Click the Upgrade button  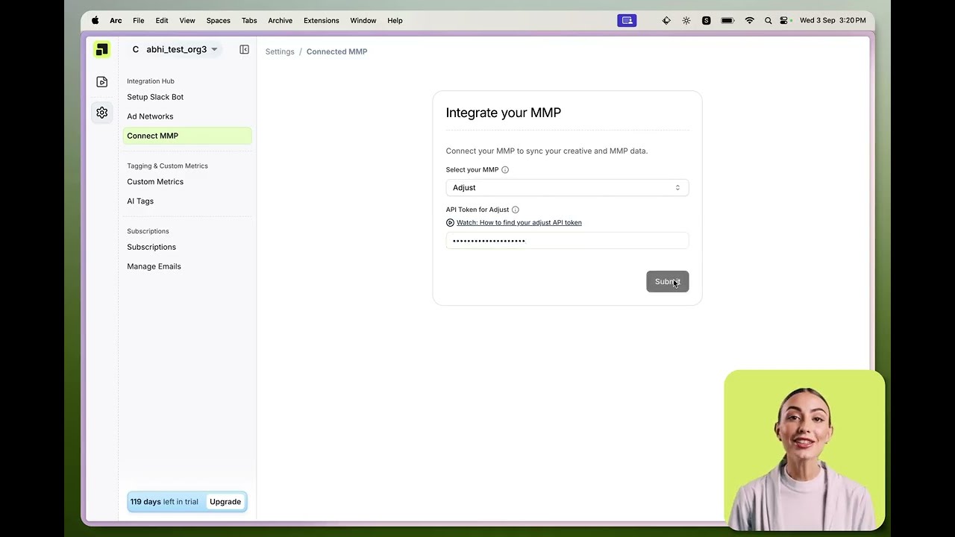pyautogui.click(x=225, y=502)
